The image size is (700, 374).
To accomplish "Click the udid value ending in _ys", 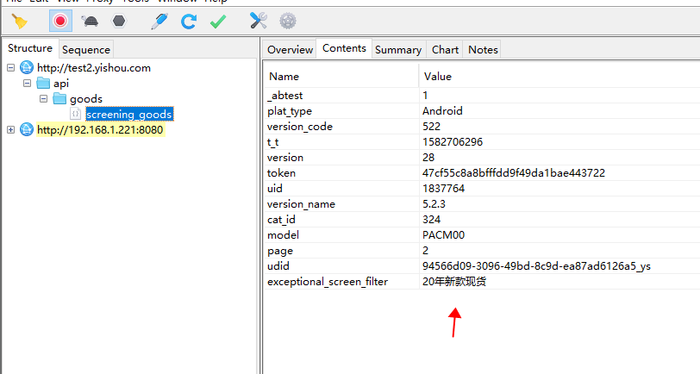I will (x=536, y=266).
